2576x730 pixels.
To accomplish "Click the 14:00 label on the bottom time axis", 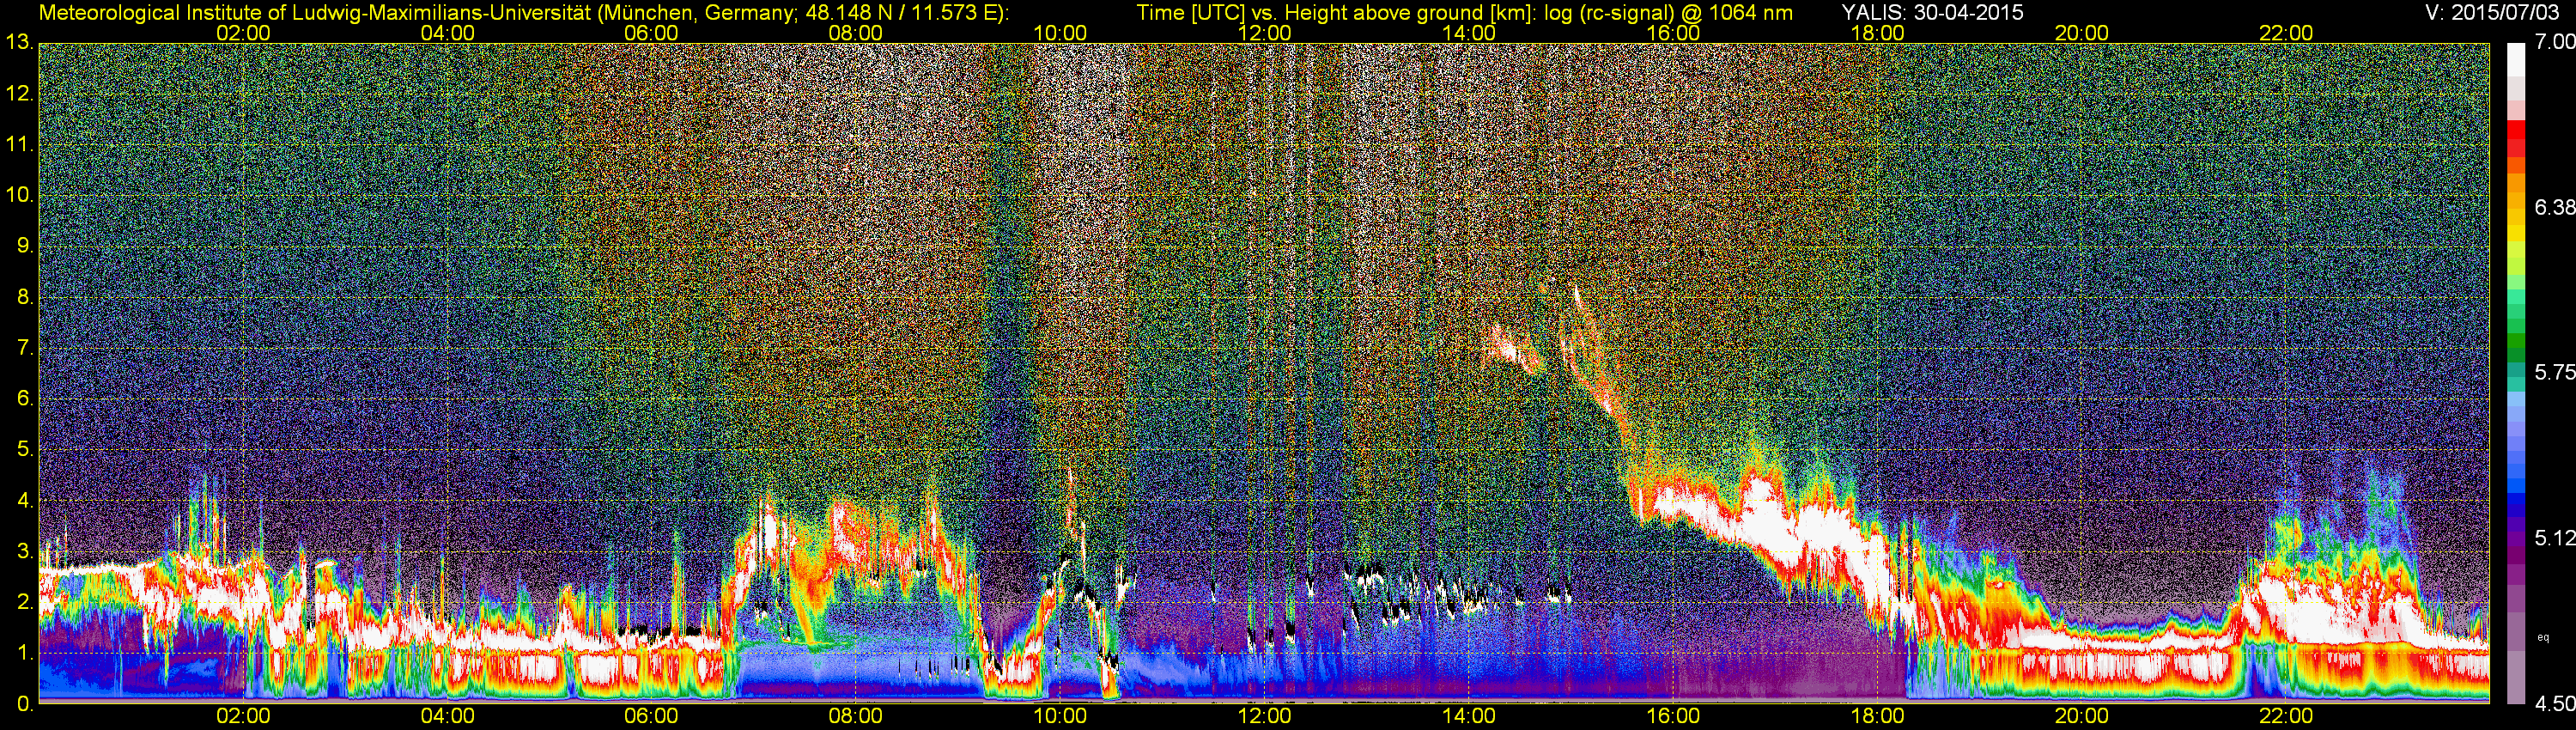I will (1469, 716).
